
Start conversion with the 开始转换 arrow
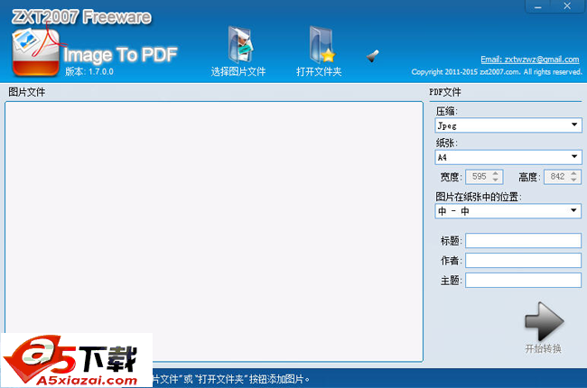click(x=544, y=322)
